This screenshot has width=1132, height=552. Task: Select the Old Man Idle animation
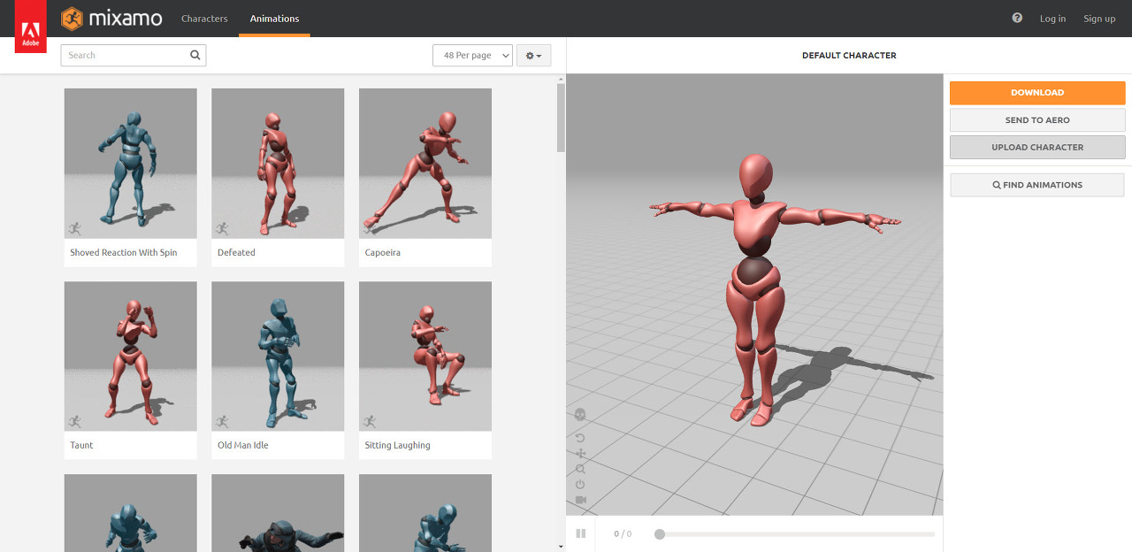[278, 370]
